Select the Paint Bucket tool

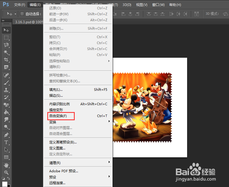click(6, 112)
